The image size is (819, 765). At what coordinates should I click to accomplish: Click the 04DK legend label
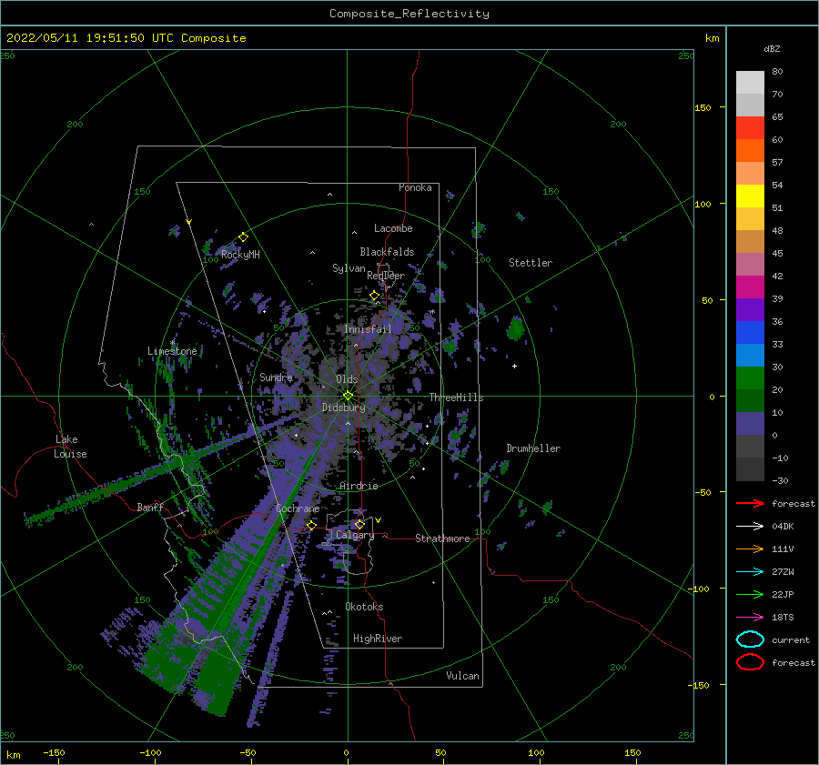pos(783,527)
